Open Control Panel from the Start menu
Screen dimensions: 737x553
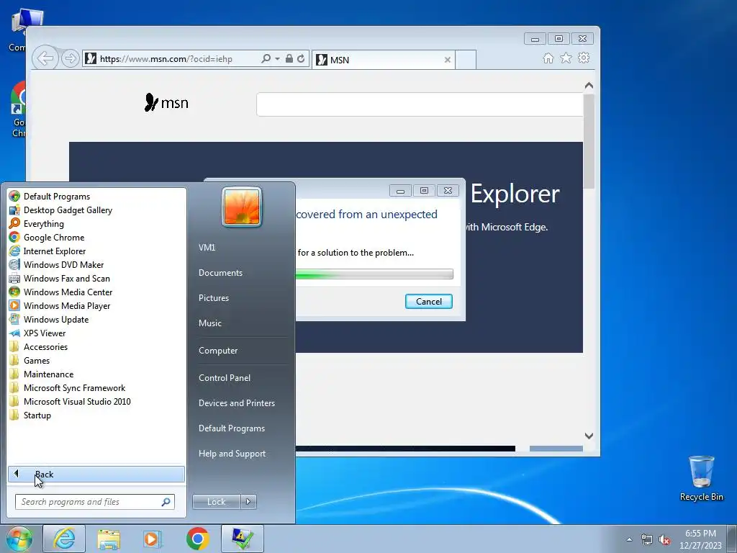pyautogui.click(x=225, y=377)
